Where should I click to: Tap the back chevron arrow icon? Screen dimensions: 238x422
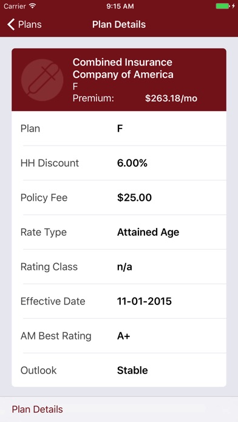coord(11,24)
